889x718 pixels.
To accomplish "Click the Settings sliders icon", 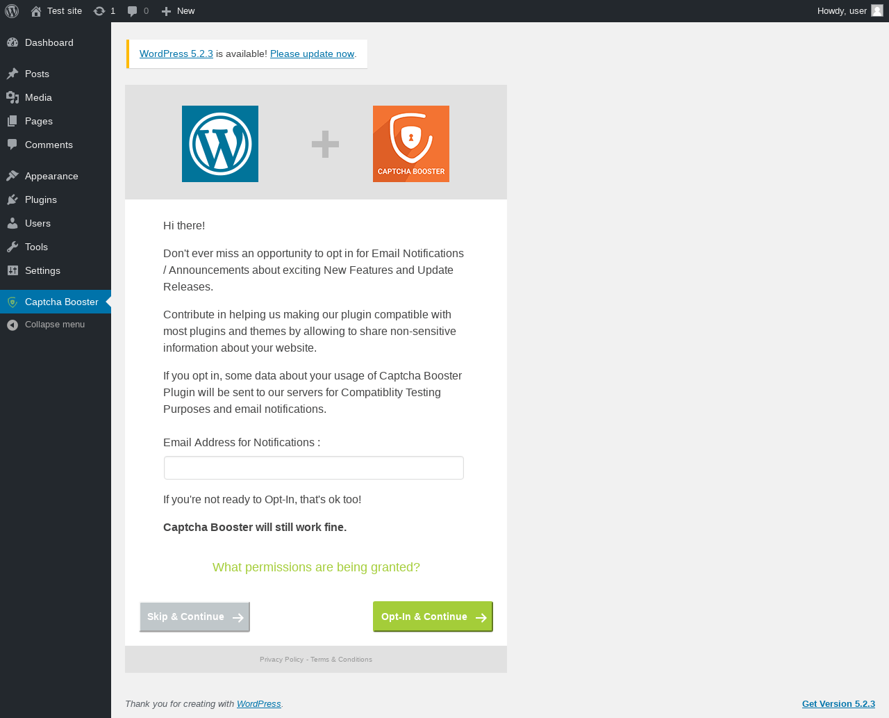I will (13, 270).
